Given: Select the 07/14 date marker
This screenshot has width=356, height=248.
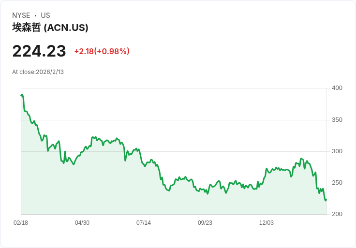Looking at the screenshot, I should pyautogui.click(x=144, y=223).
